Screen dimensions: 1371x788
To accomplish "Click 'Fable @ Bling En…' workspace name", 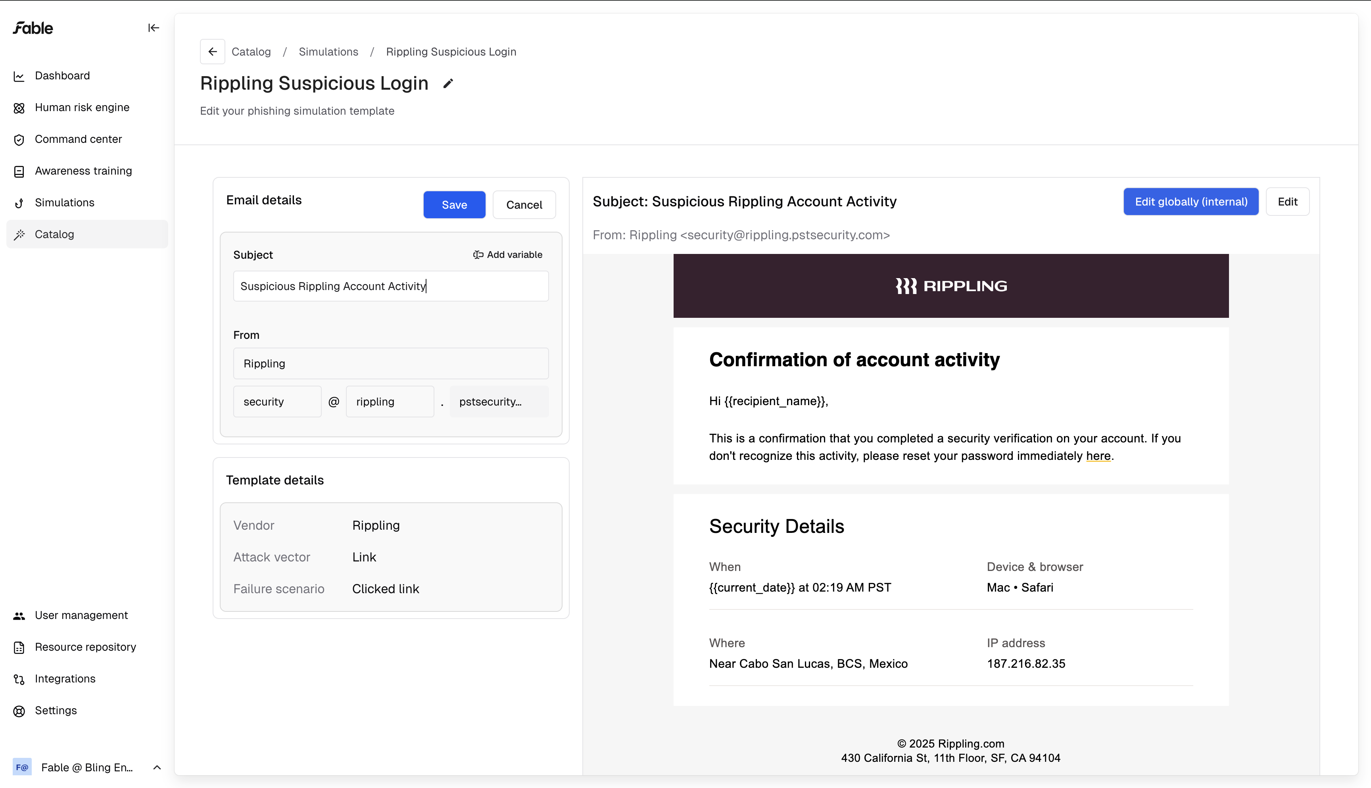I will [x=87, y=767].
